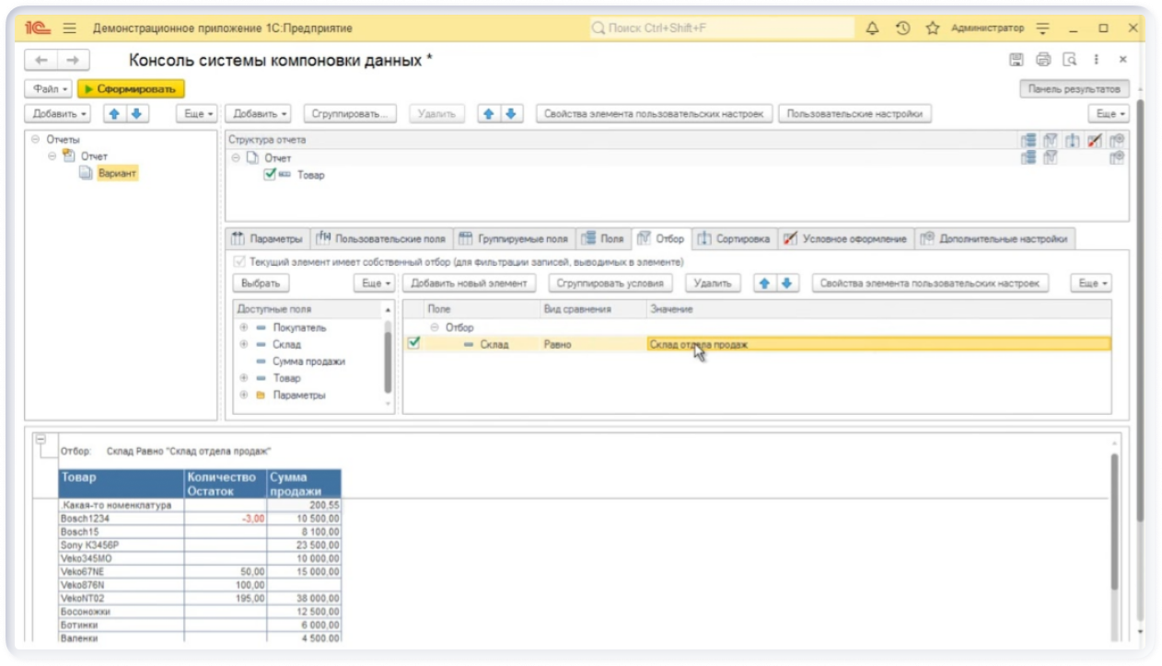Toggle the Товар checkbox in report structure
1162x666 pixels.
pos(270,174)
